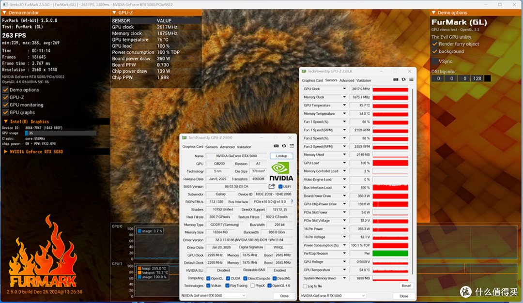Switch to Validation tab in Sensors window
The height and width of the screenshot is (303, 523).
click(x=364, y=80)
